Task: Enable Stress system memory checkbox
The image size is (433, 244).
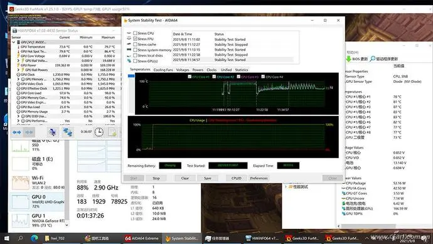Action: point(135,50)
